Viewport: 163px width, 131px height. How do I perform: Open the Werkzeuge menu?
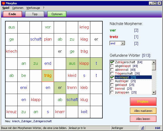coord(33,8)
